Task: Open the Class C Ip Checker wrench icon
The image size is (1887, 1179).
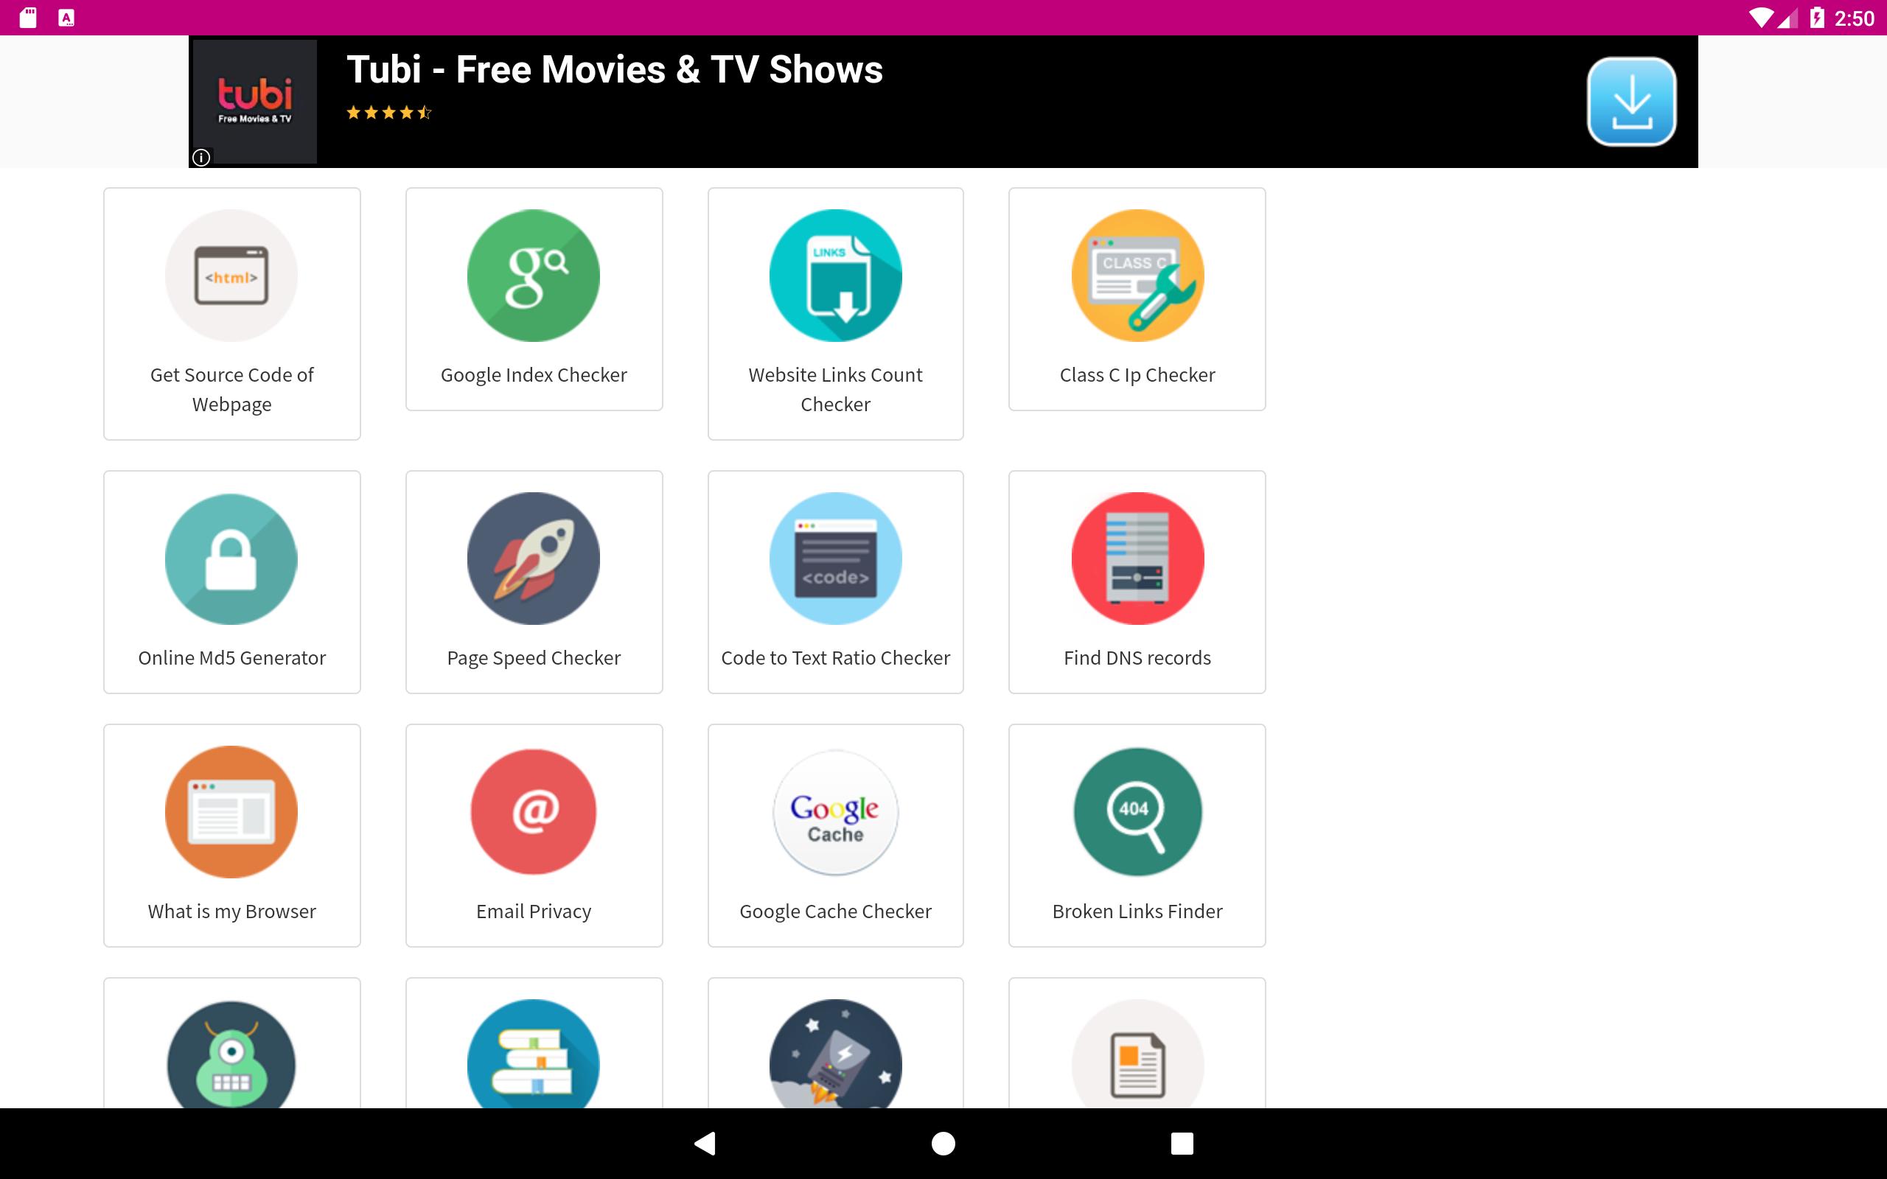Action: click(1137, 276)
